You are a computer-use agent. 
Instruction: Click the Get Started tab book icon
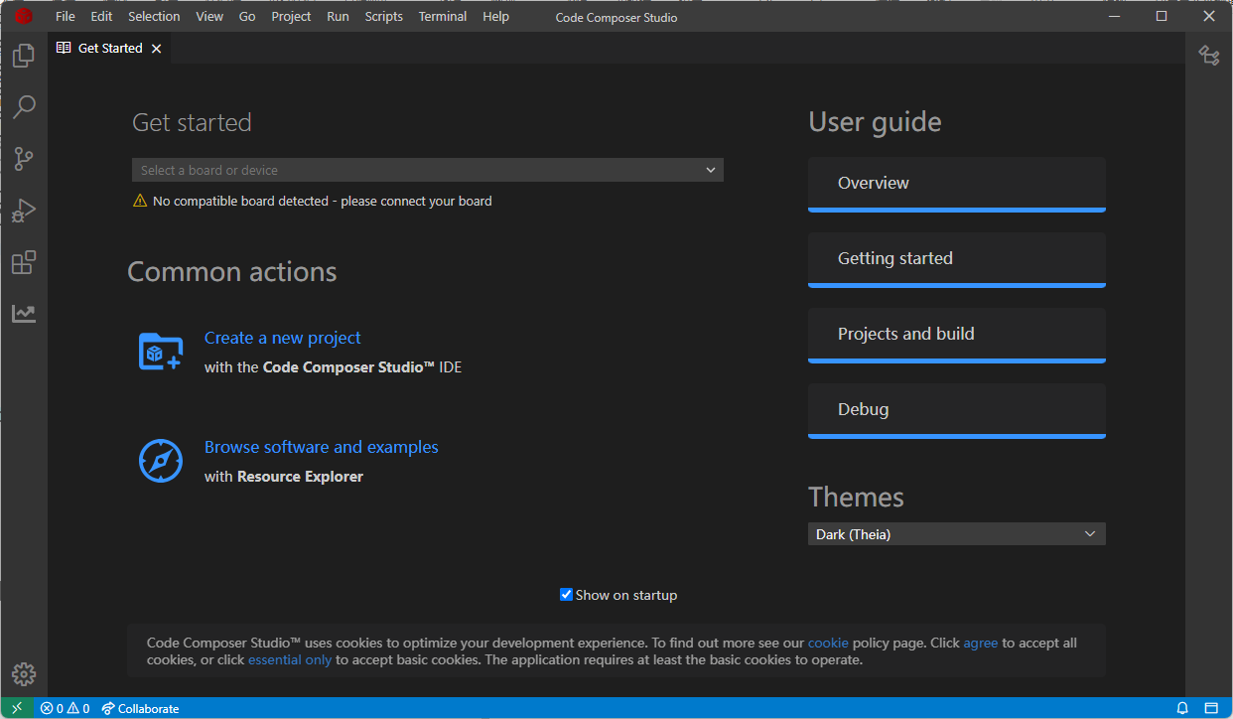tap(64, 48)
